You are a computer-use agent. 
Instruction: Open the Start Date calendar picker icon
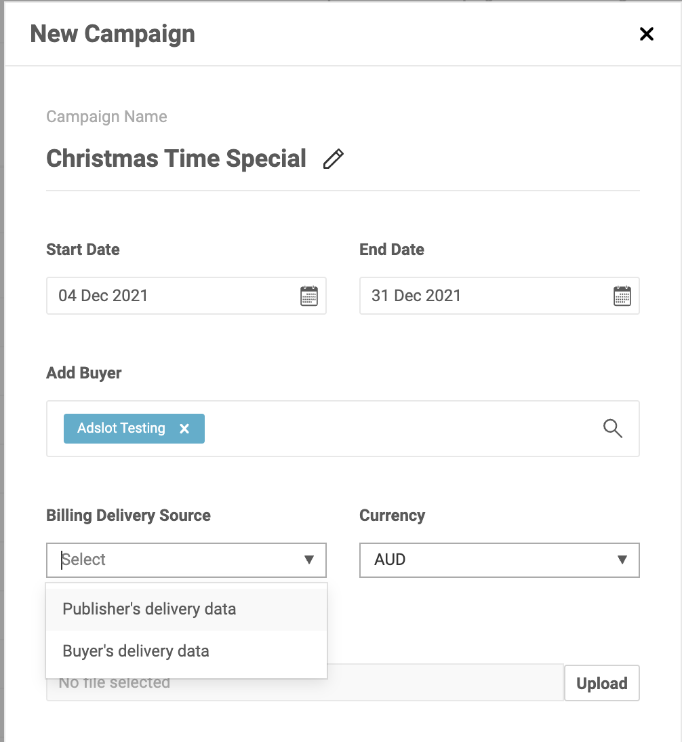(x=309, y=296)
